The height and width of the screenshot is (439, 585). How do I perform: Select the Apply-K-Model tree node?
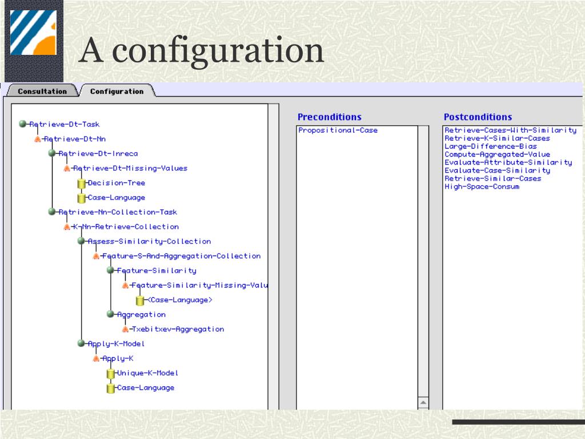click(x=116, y=344)
